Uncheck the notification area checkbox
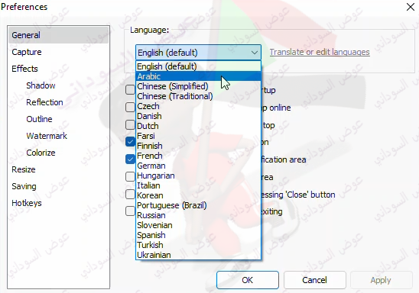This screenshot has height=293, width=419. [130, 159]
